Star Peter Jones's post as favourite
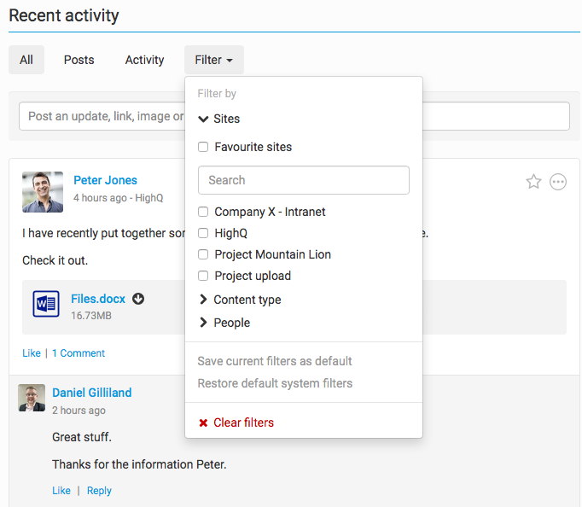582x507 pixels. (x=533, y=182)
